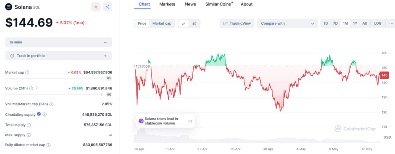Toggle LOG scale on chart
Image resolution: width=395 pixels, height=154 pixels.
(x=378, y=23)
